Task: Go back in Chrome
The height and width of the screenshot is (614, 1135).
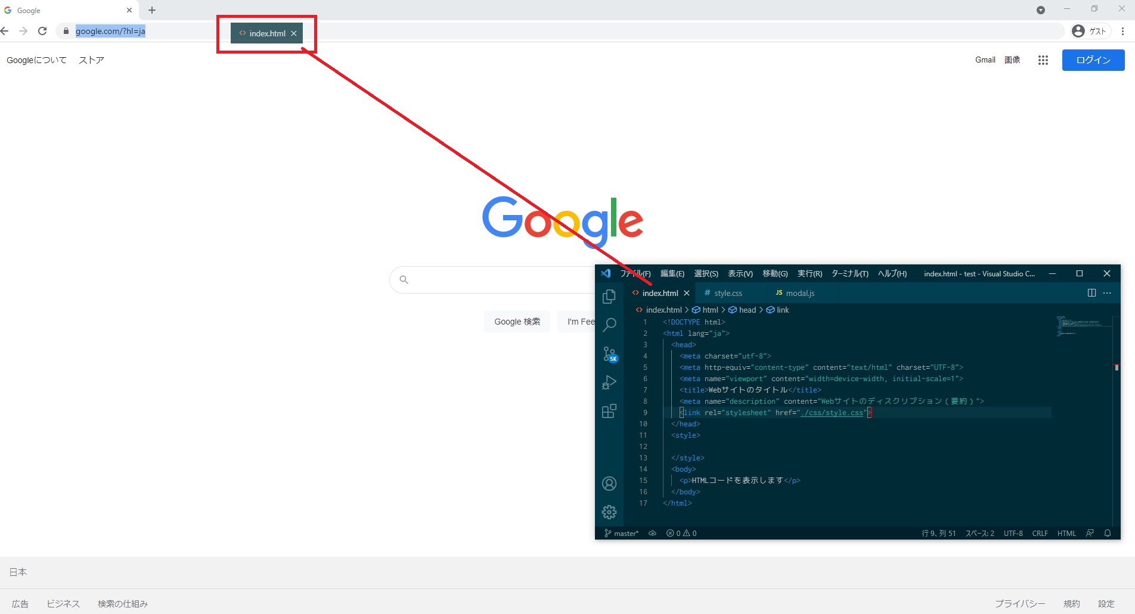Action: (x=5, y=31)
